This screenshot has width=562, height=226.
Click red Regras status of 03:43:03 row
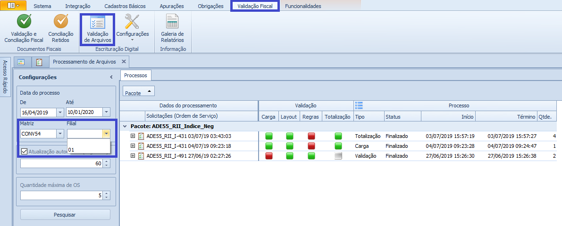coord(311,136)
